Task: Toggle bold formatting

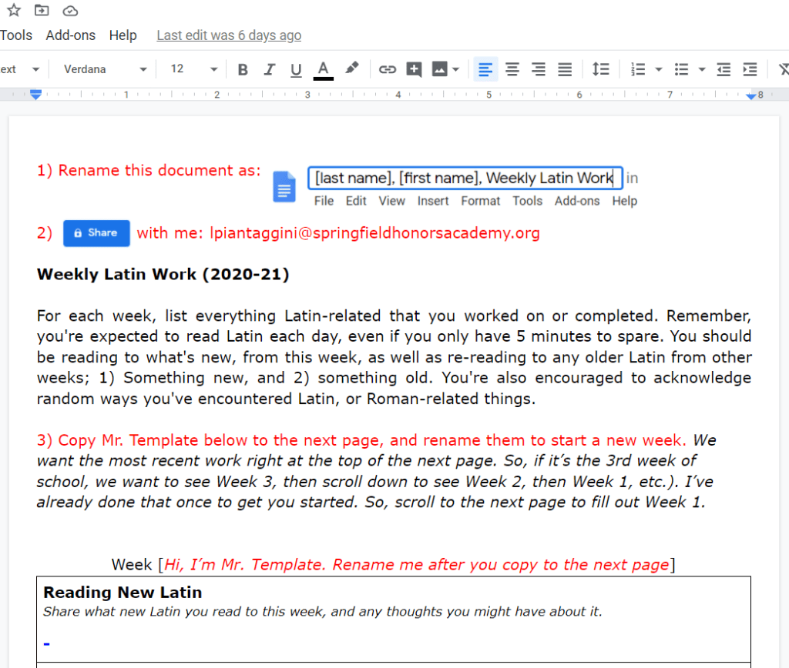Action: tap(243, 69)
